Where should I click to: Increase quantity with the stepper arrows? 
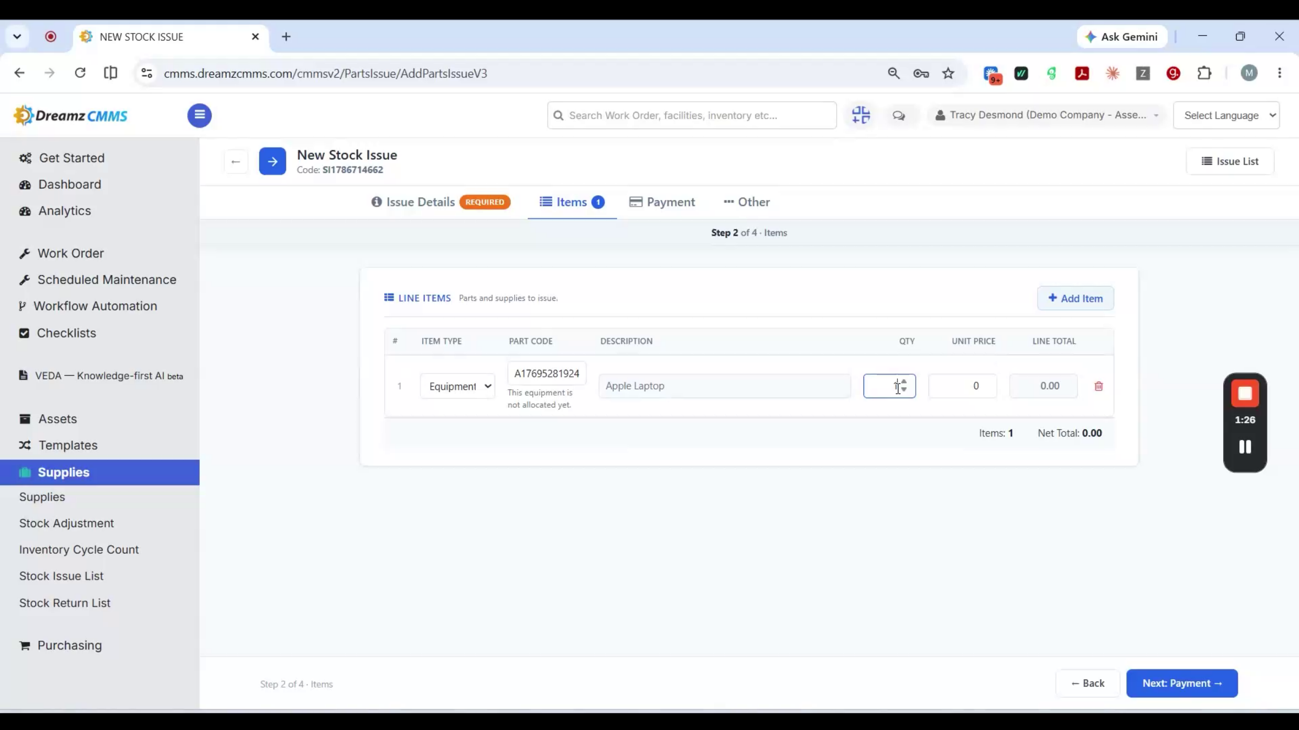(904, 382)
